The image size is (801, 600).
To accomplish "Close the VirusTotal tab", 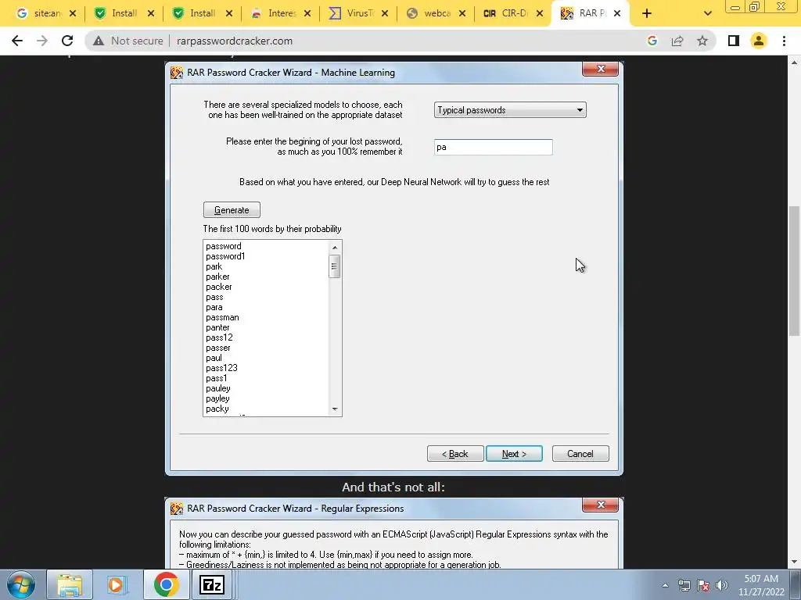I will click(385, 13).
